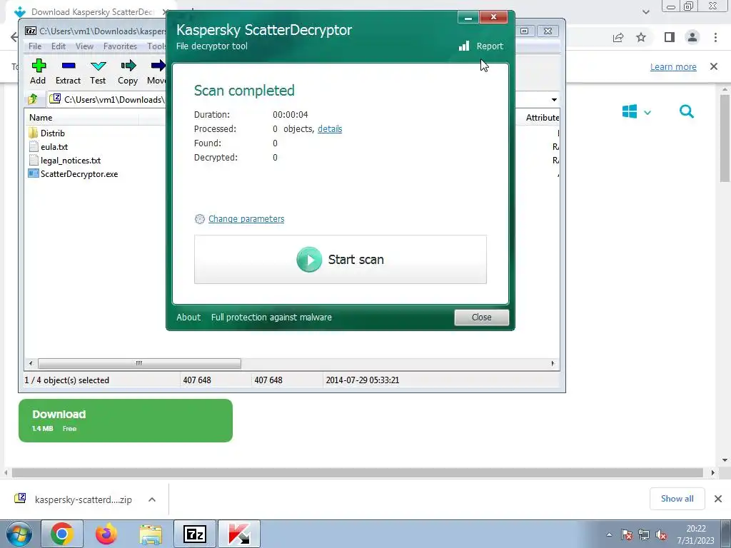Minimize the ScatterDecryptor window

tap(468, 18)
